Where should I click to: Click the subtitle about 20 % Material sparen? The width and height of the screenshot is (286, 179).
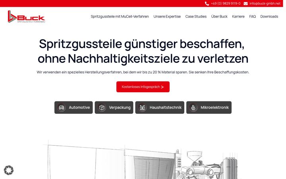point(143,72)
